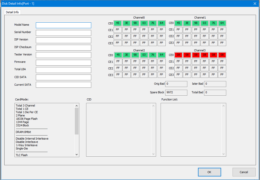Click last FF cell in Channel3 CE3

coord(222,75)
